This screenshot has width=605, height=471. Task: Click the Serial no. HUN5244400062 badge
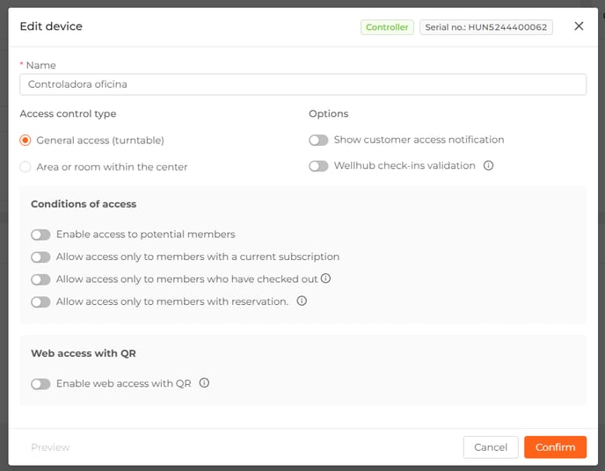485,27
